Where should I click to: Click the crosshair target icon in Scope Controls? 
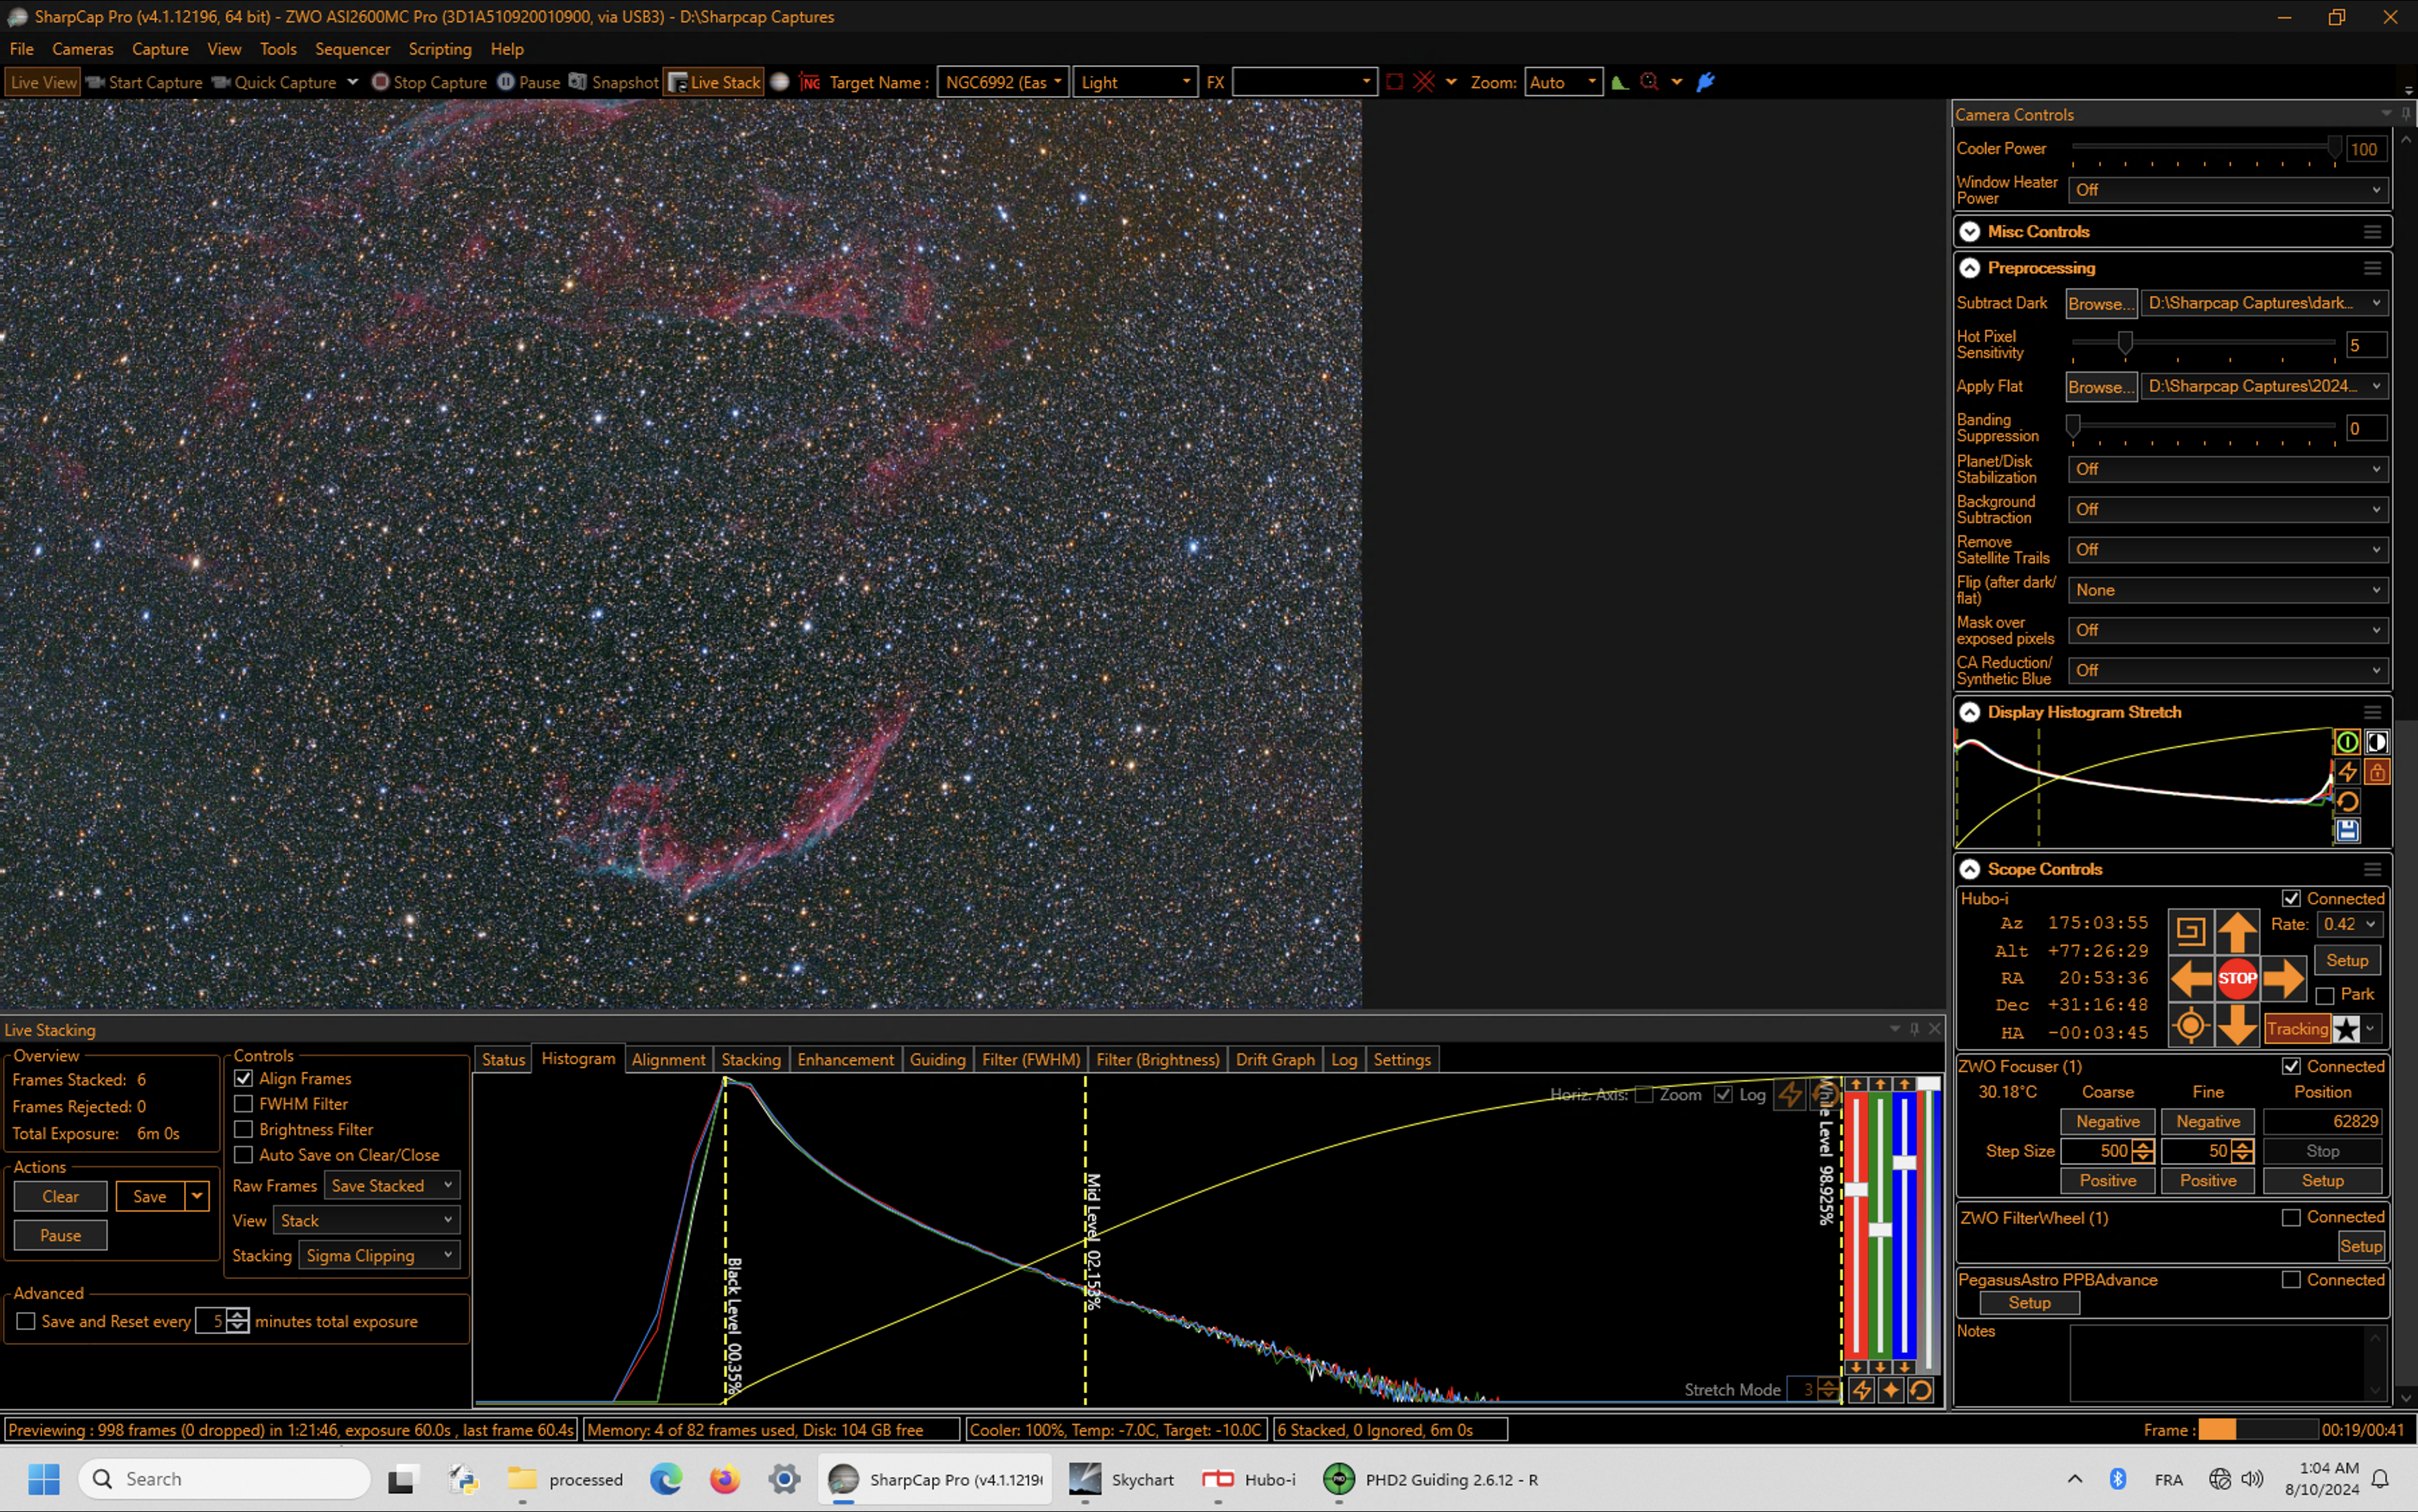click(x=2190, y=1025)
